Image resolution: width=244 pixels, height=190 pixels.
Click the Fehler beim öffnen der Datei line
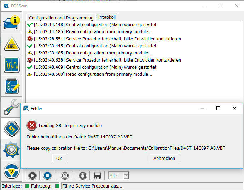point(79,137)
